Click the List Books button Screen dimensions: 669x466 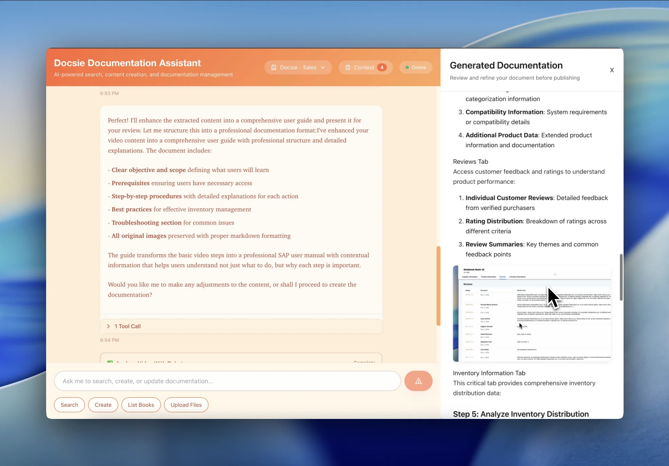pyautogui.click(x=141, y=405)
